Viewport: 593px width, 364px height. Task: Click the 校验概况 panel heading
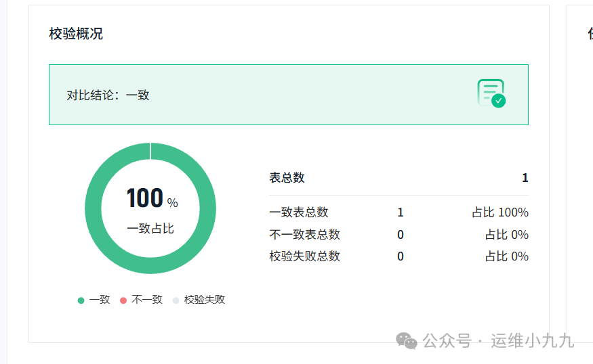coord(76,34)
